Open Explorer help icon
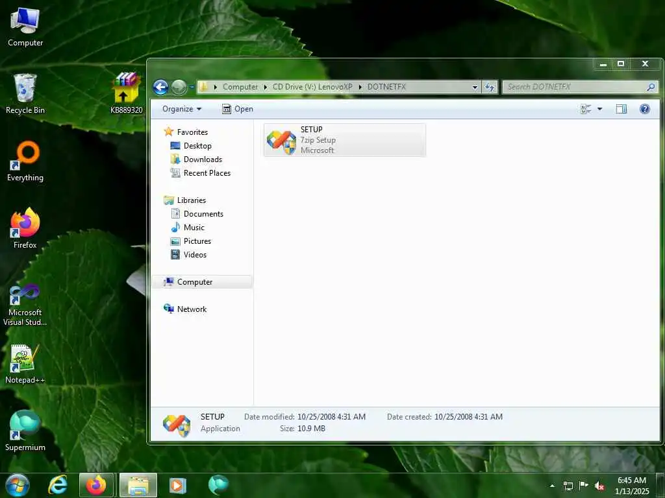 645,109
